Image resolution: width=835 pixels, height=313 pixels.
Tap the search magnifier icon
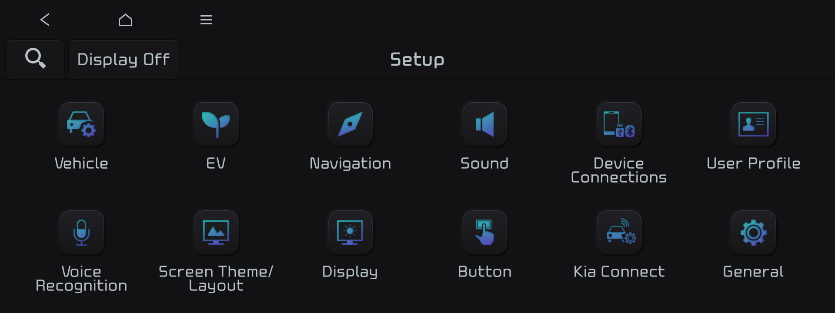point(35,58)
